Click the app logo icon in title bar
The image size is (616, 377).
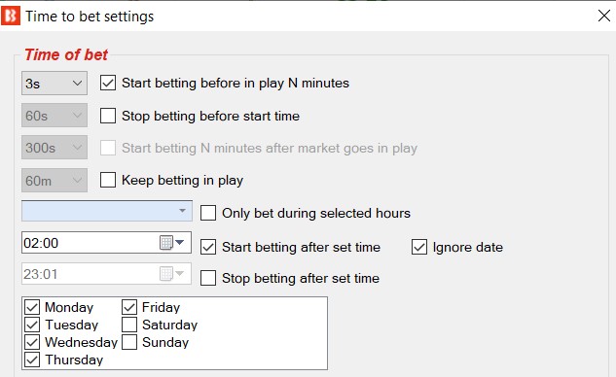[x=11, y=17]
